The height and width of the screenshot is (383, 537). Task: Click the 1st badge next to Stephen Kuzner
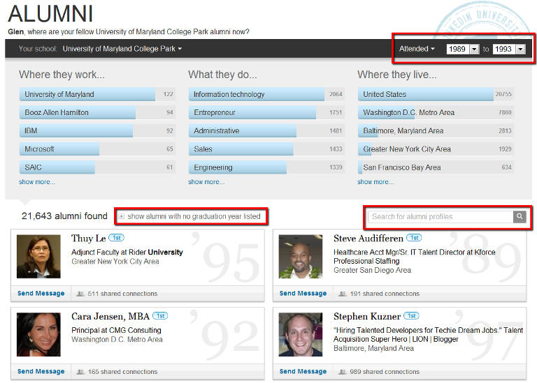click(x=411, y=316)
